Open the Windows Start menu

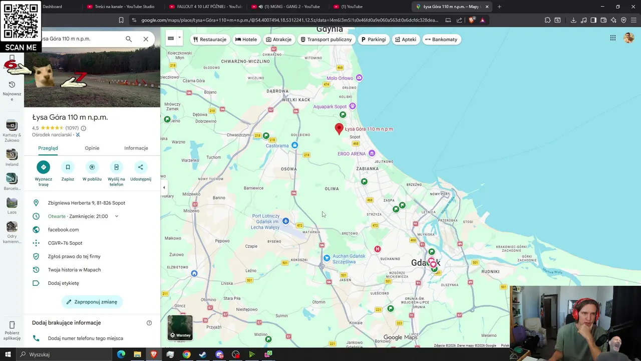point(8,354)
